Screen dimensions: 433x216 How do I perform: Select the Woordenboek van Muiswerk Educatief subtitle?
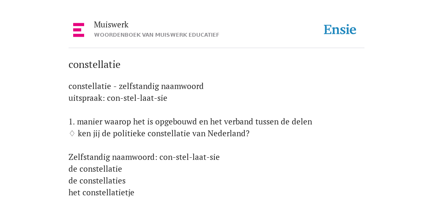156,35
